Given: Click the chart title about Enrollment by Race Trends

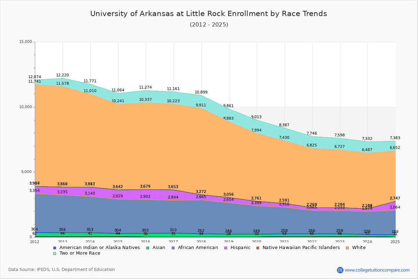Looking at the screenshot, I should pyautogui.click(x=209, y=14).
